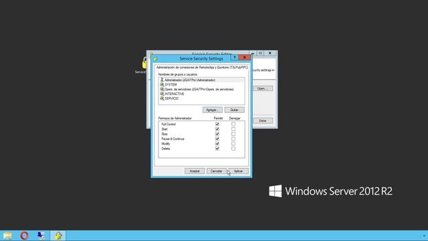428x241 pixels.
Task: Uncheck Permitir for Delete
Action: click(x=217, y=149)
